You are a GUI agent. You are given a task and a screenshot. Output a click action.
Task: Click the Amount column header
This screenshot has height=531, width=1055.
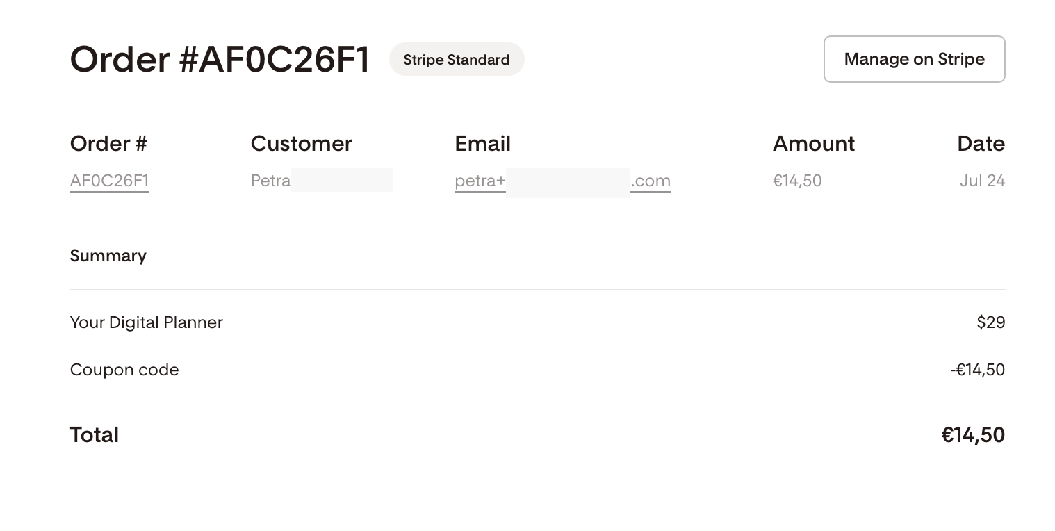814,143
